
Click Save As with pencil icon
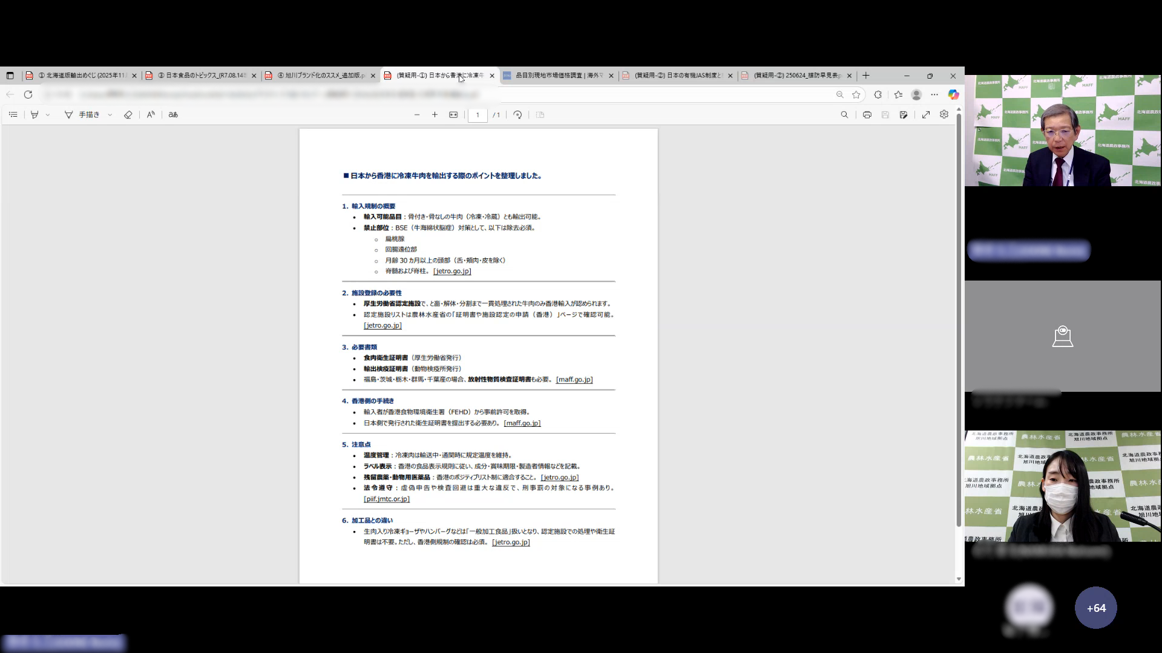coord(904,115)
